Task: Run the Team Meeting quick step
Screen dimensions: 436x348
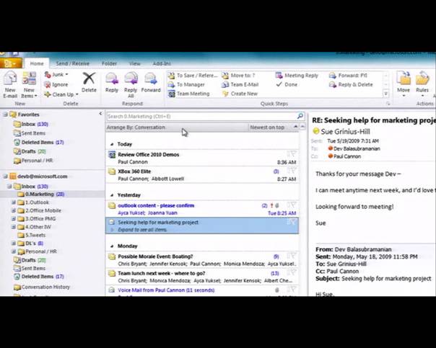Action: point(189,94)
